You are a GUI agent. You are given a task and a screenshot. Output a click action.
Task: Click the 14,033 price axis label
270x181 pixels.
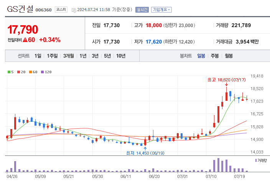coord(257,152)
